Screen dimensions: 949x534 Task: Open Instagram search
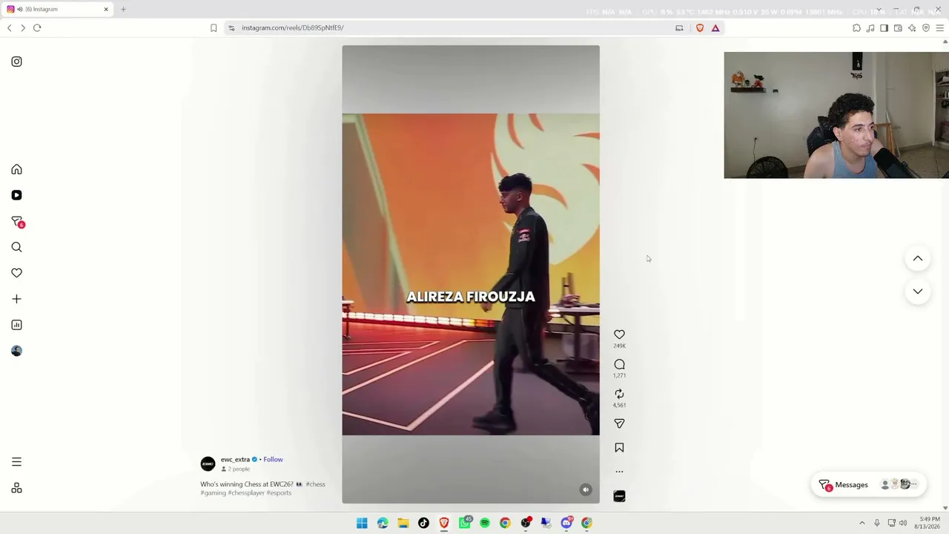[x=16, y=247]
